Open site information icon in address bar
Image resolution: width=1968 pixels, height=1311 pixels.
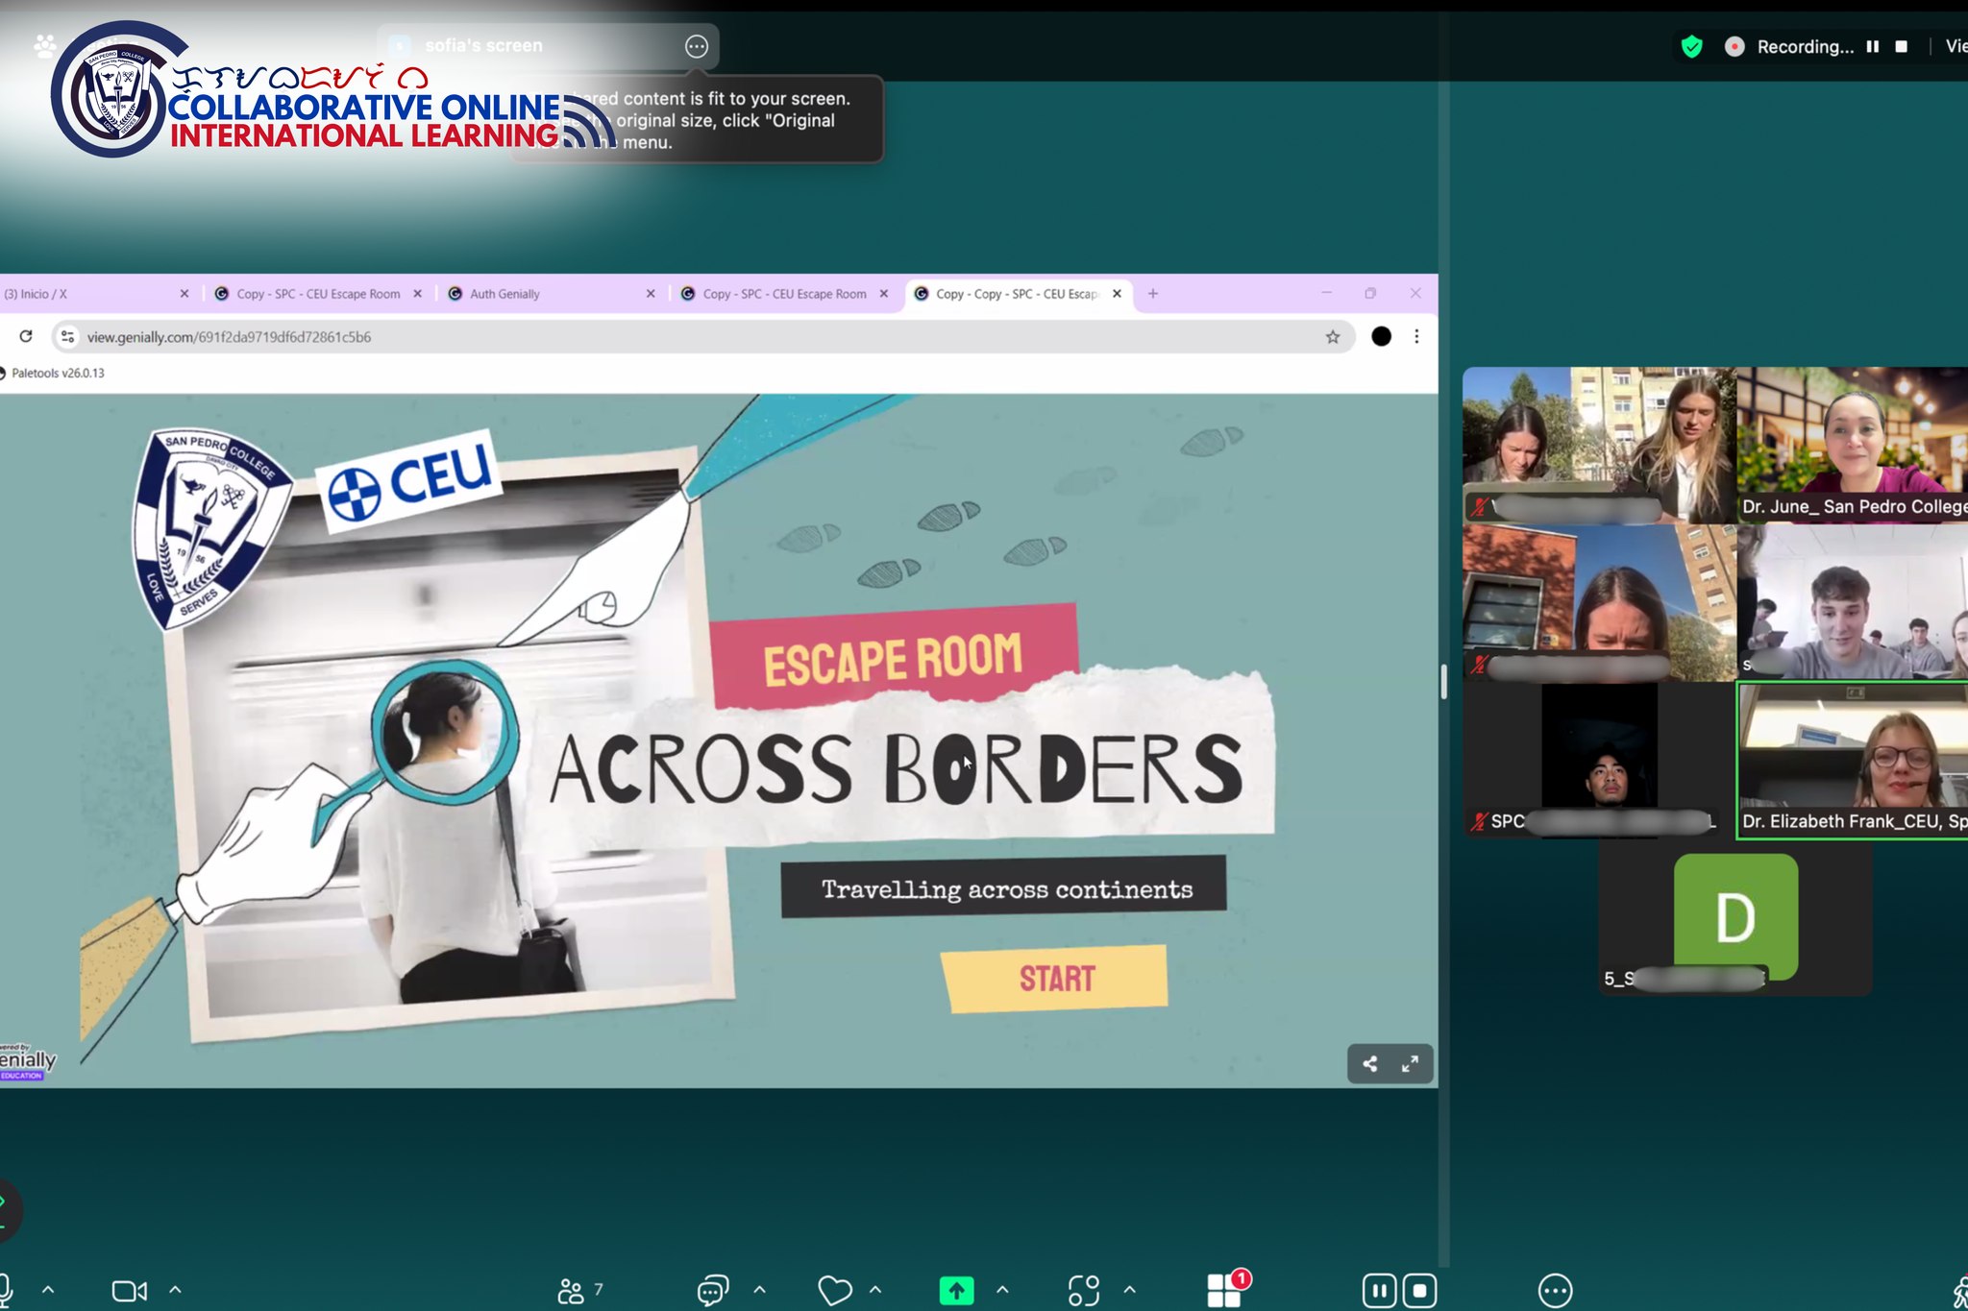click(x=67, y=336)
